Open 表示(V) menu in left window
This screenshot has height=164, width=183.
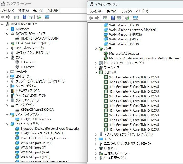click(x=38, y=11)
